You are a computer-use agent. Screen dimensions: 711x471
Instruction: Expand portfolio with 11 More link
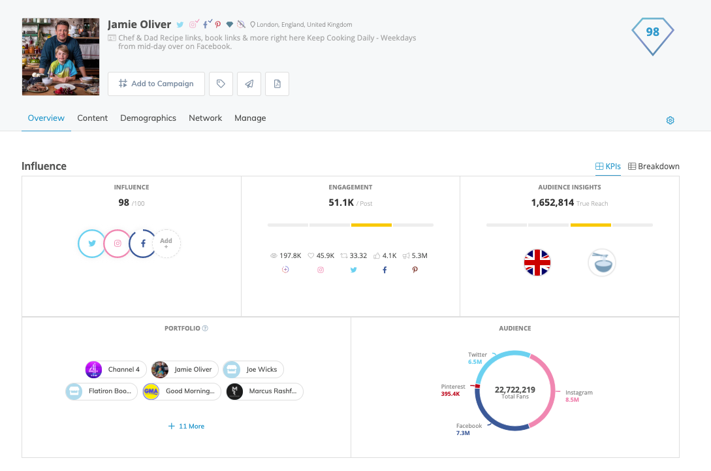coord(186,426)
